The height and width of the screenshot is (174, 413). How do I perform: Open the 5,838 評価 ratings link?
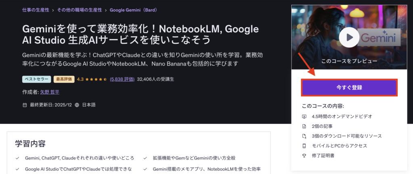(122, 79)
